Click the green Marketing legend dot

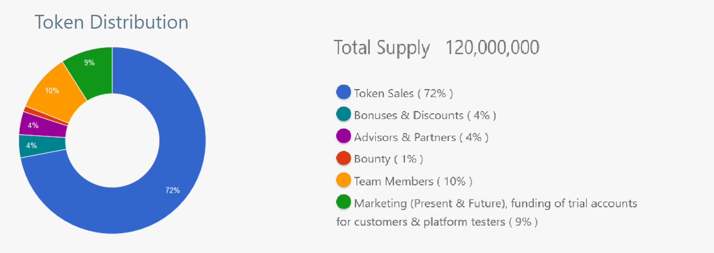pyautogui.click(x=343, y=202)
